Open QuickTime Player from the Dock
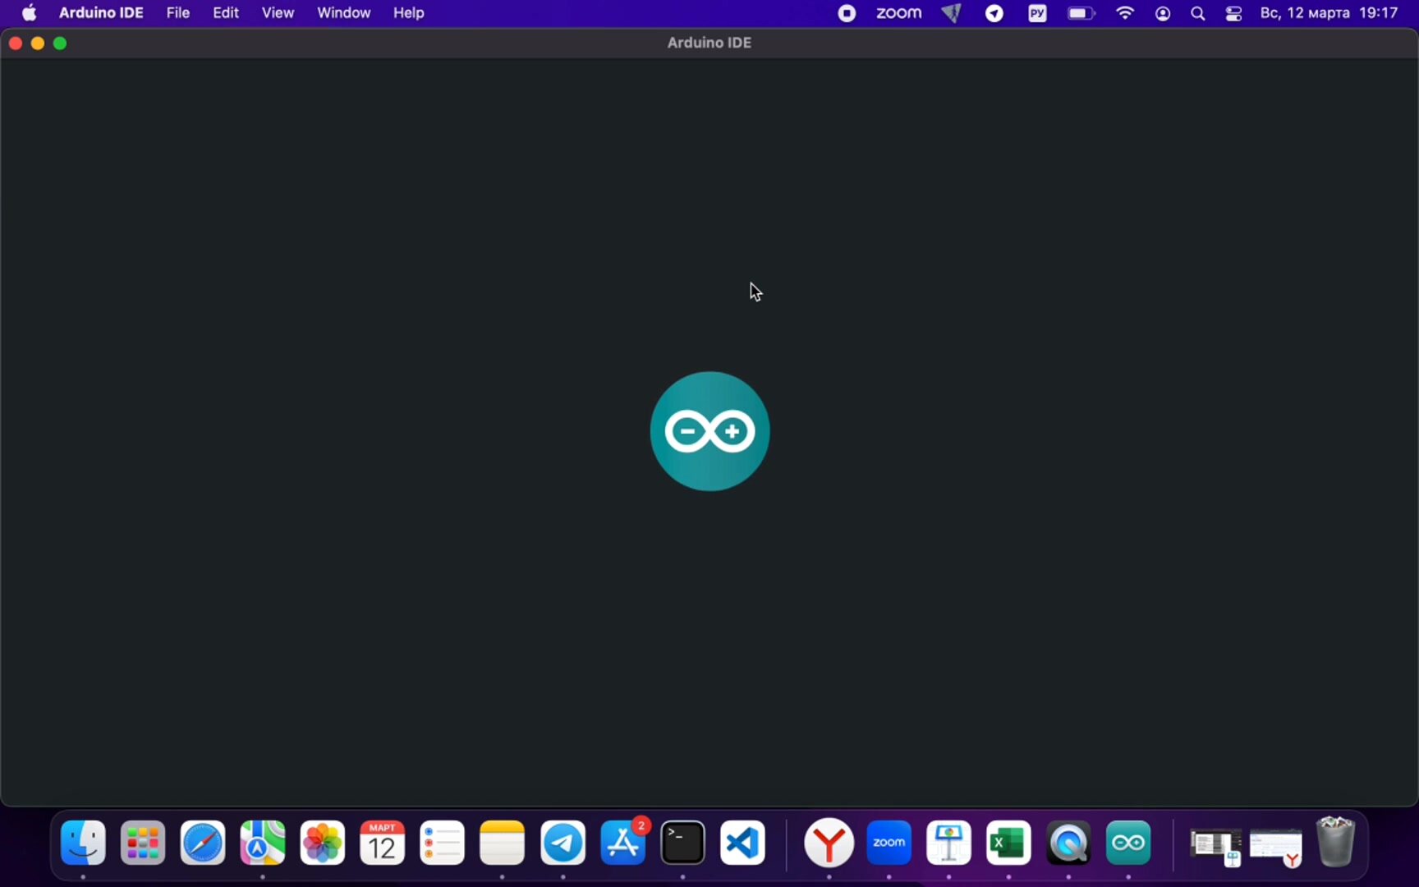The image size is (1419, 887). click(1069, 843)
